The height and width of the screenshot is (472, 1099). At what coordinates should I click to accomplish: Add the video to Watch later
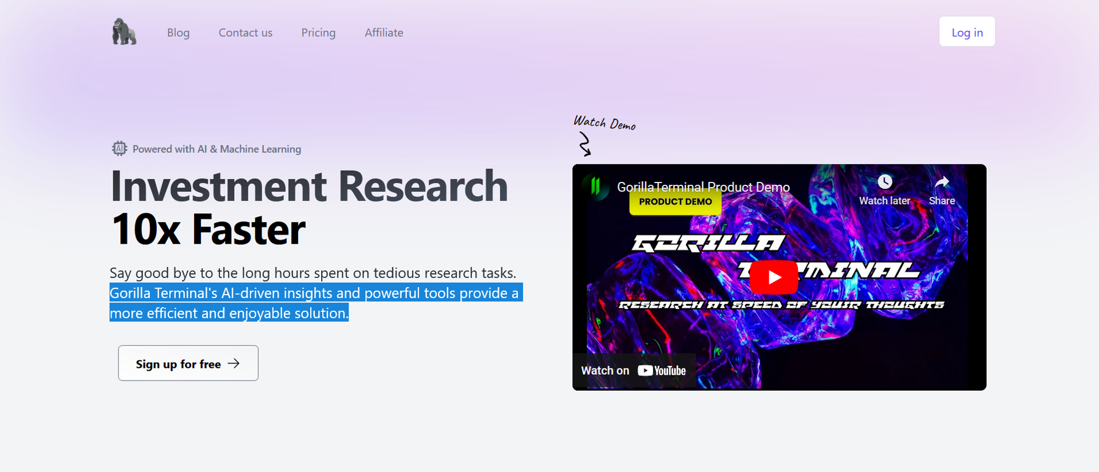[x=884, y=190]
